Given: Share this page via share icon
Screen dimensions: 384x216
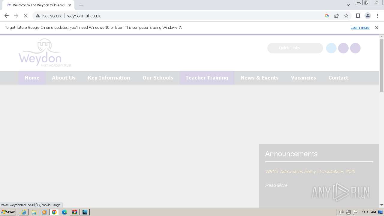Looking at the screenshot, I should click(x=337, y=16).
